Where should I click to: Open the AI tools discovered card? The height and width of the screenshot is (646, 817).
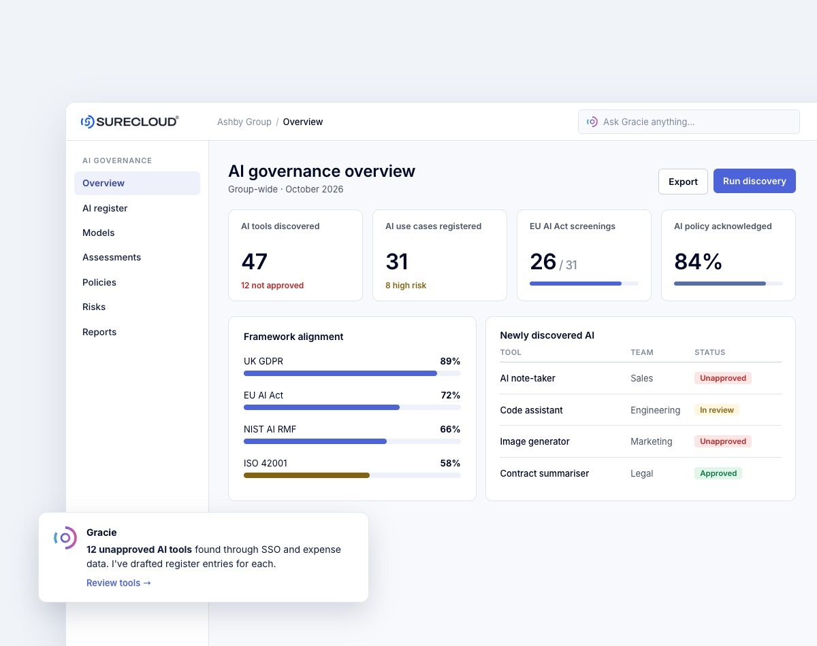coord(295,255)
